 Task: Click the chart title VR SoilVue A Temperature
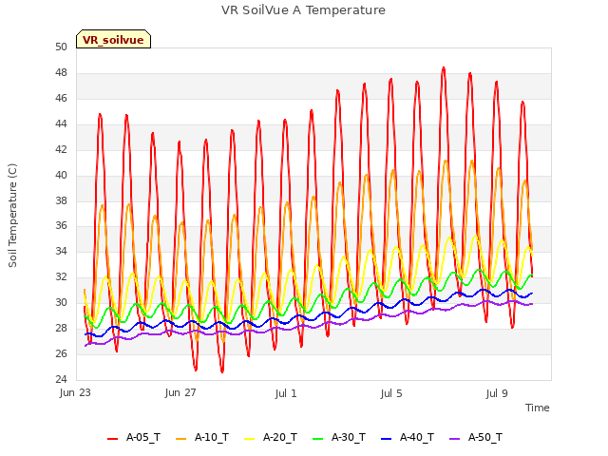click(303, 10)
